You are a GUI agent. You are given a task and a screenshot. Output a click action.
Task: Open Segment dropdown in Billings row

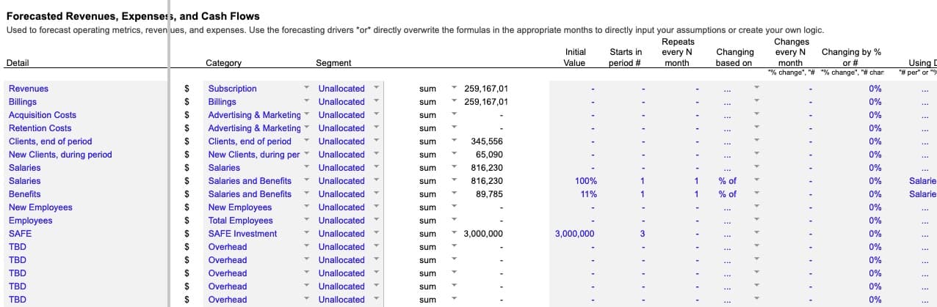click(x=377, y=102)
